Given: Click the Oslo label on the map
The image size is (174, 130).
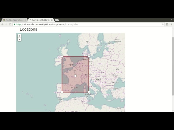Looking at the screenshot, I should point(87,41).
